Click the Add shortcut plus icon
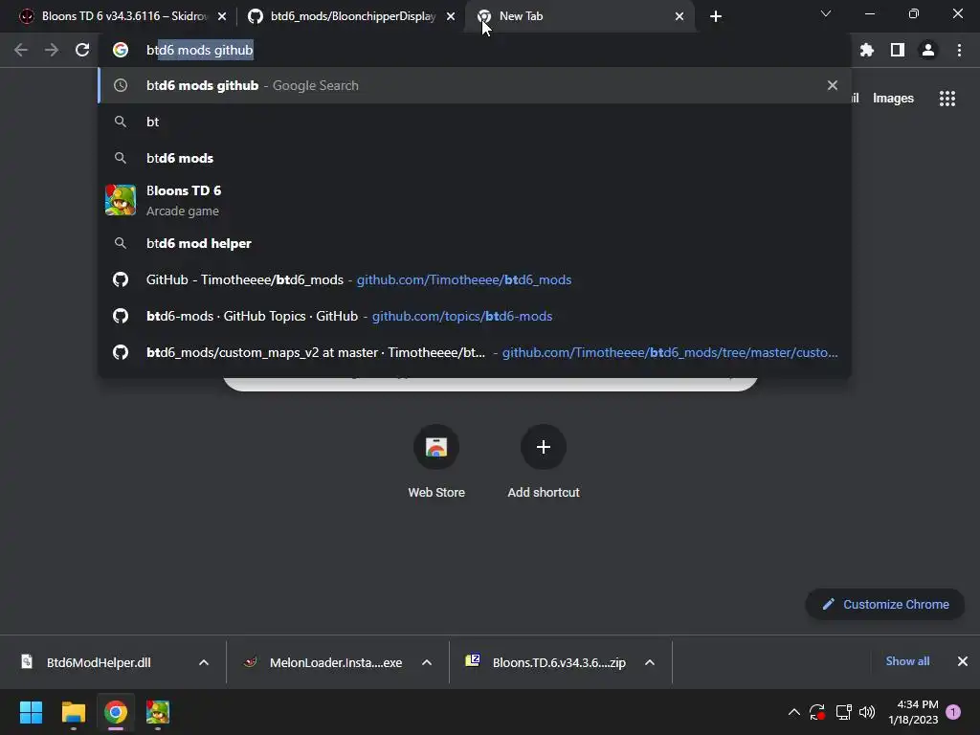Screen dimensions: 980x735 (x=544, y=447)
